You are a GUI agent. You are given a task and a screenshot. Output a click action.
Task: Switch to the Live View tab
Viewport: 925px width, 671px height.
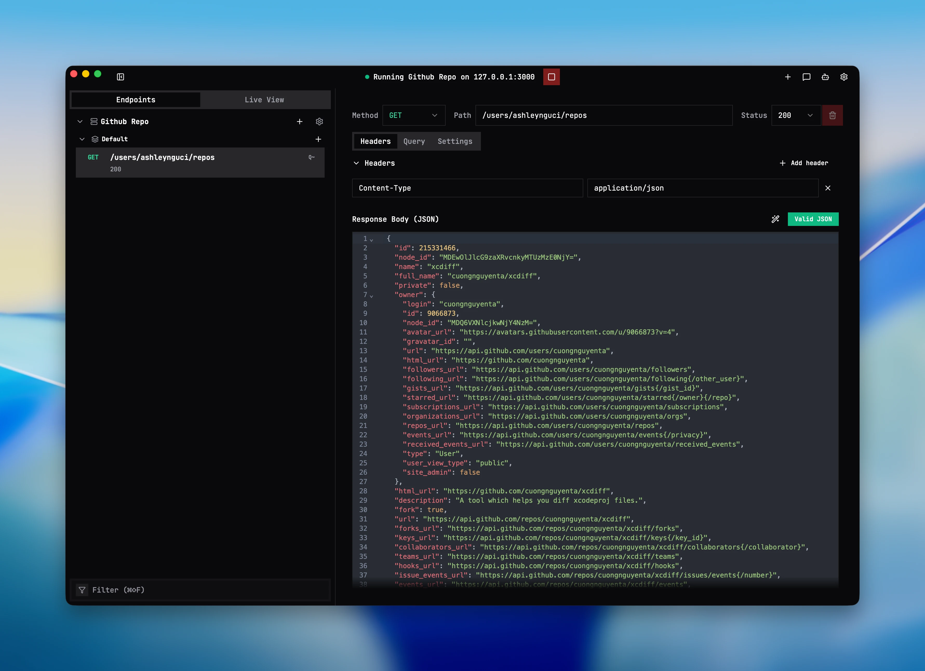point(264,100)
